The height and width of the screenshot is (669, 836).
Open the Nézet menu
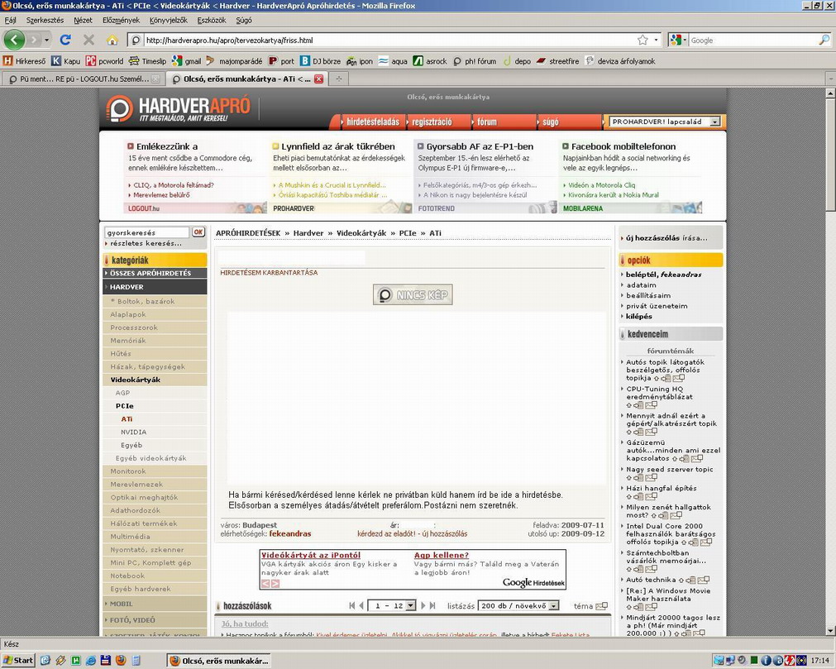83,20
